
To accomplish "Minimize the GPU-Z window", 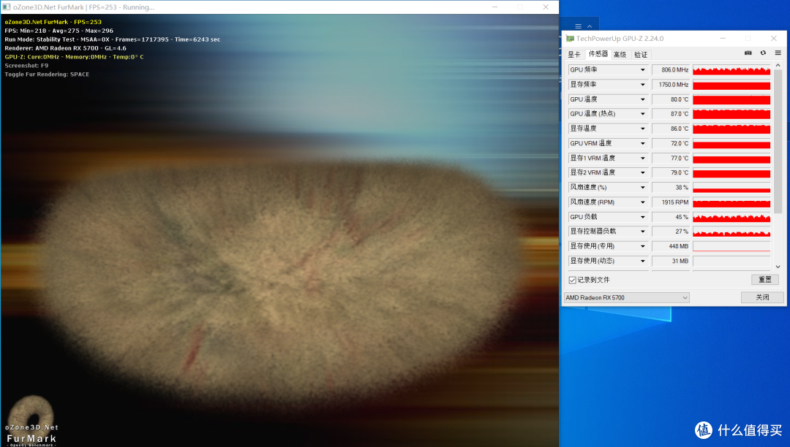I will tap(723, 38).
